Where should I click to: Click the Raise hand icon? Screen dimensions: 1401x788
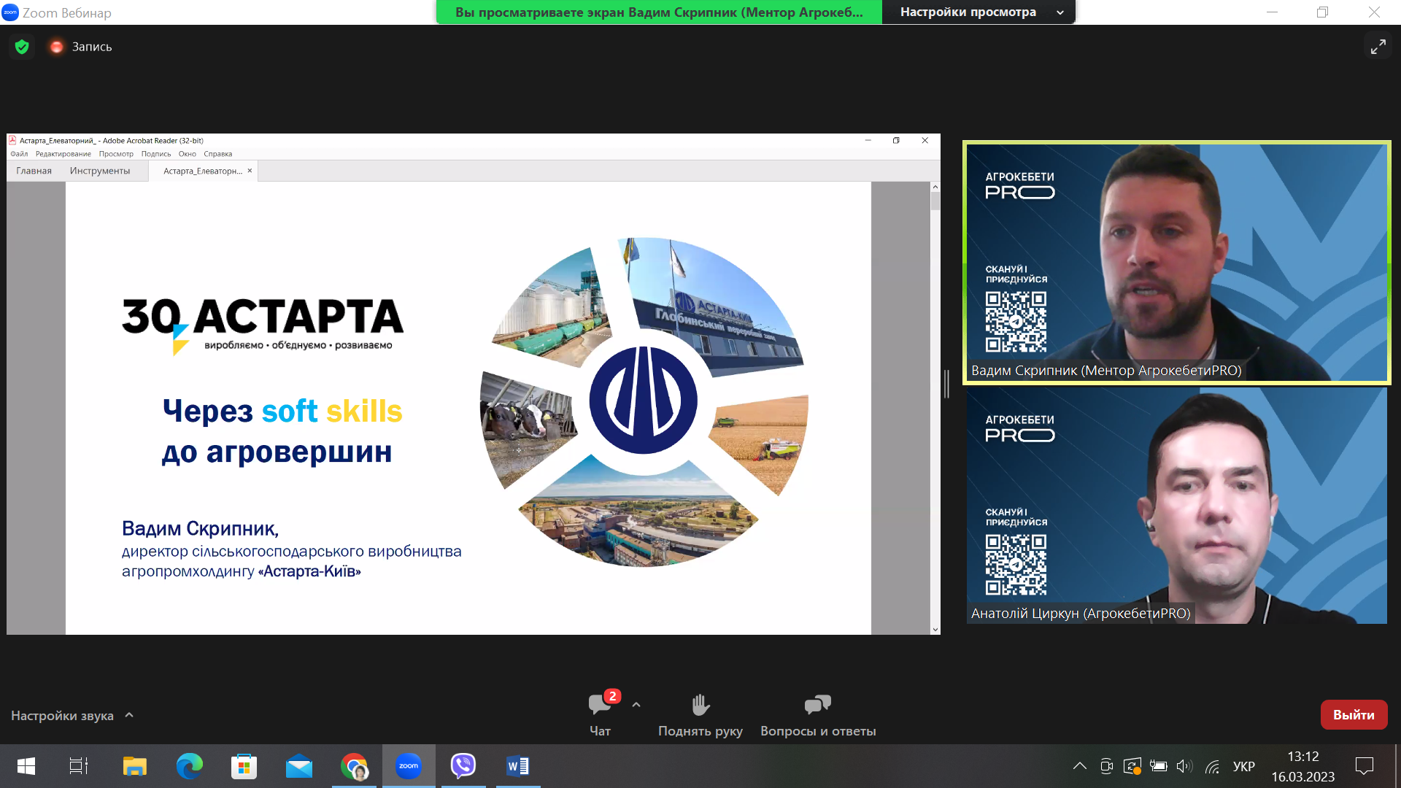click(700, 705)
